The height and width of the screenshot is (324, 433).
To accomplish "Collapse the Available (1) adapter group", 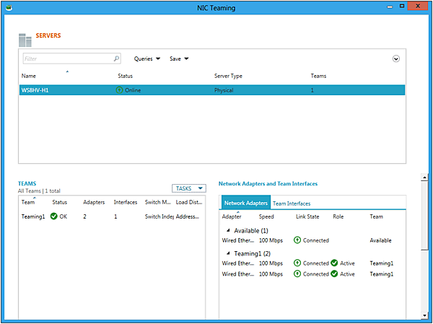I will click(229, 230).
